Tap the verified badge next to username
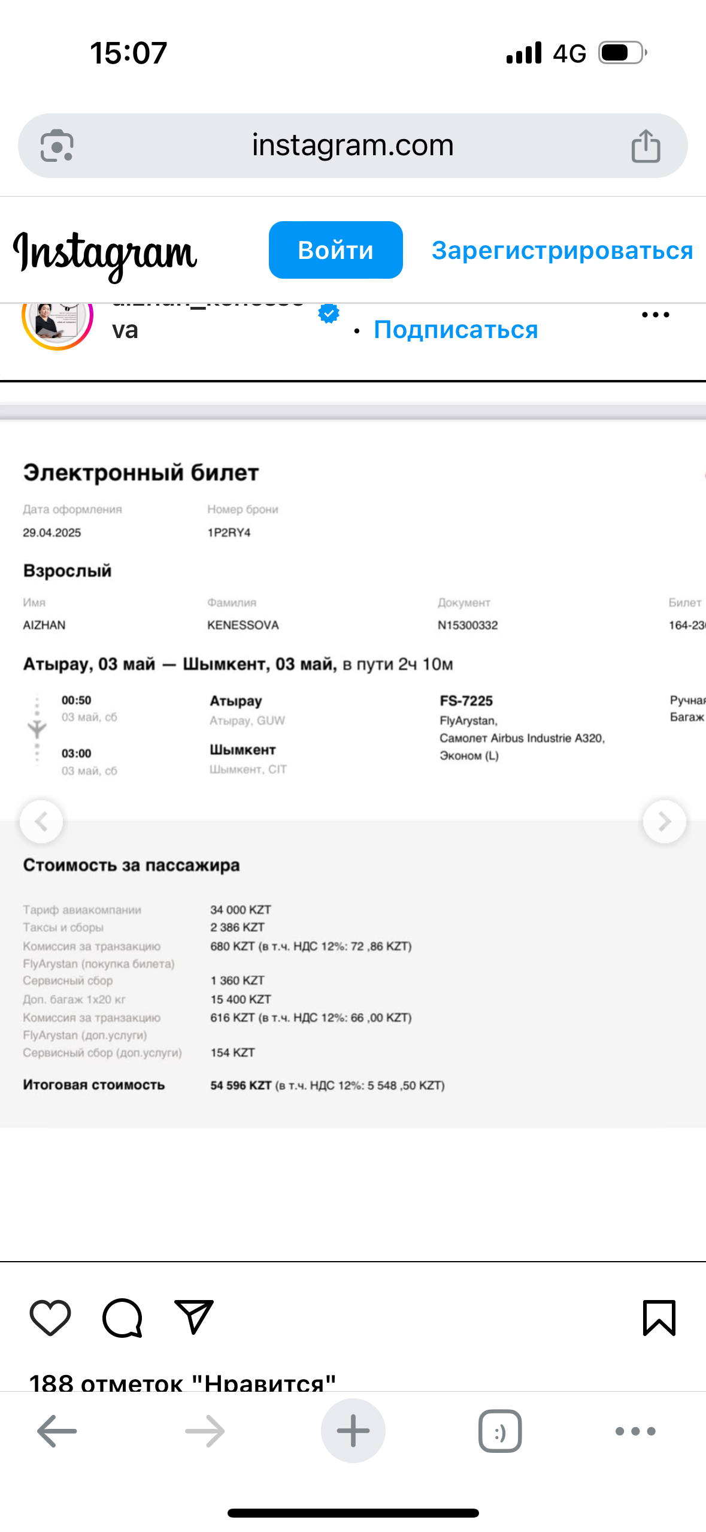The image size is (706, 1532). pyautogui.click(x=329, y=313)
